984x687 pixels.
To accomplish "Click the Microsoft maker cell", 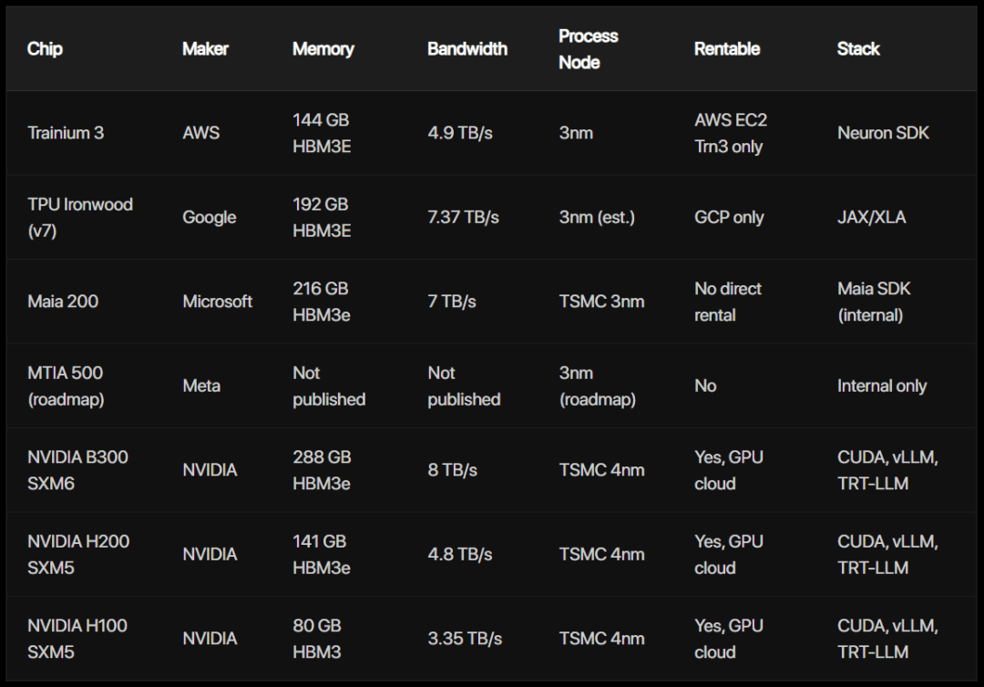I will click(x=217, y=302).
